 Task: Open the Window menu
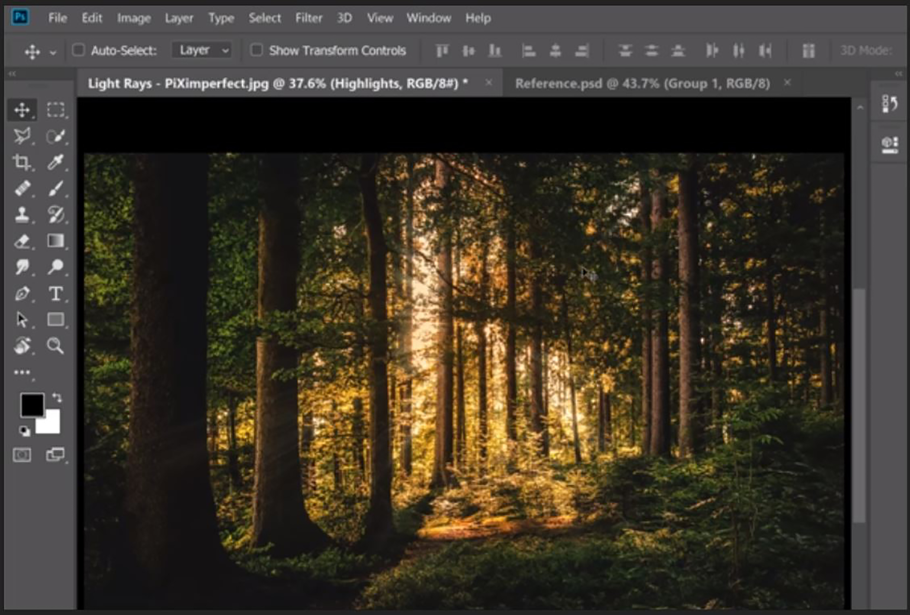[x=429, y=18]
